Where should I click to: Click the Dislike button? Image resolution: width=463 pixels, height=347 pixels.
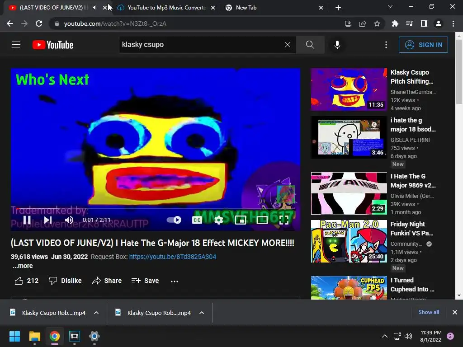click(x=65, y=281)
